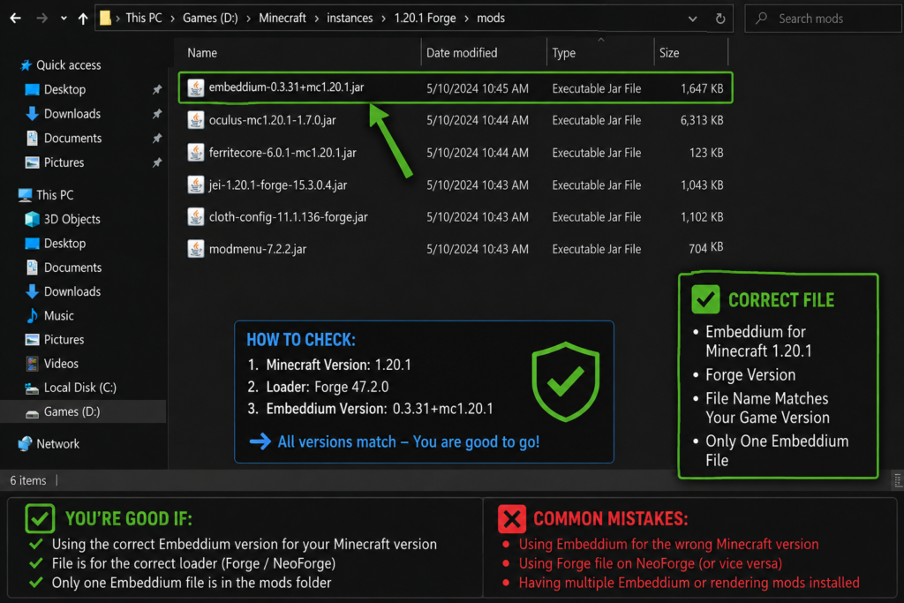
Task: Open Desktop under Quick access
Action: pyautogui.click(x=64, y=89)
